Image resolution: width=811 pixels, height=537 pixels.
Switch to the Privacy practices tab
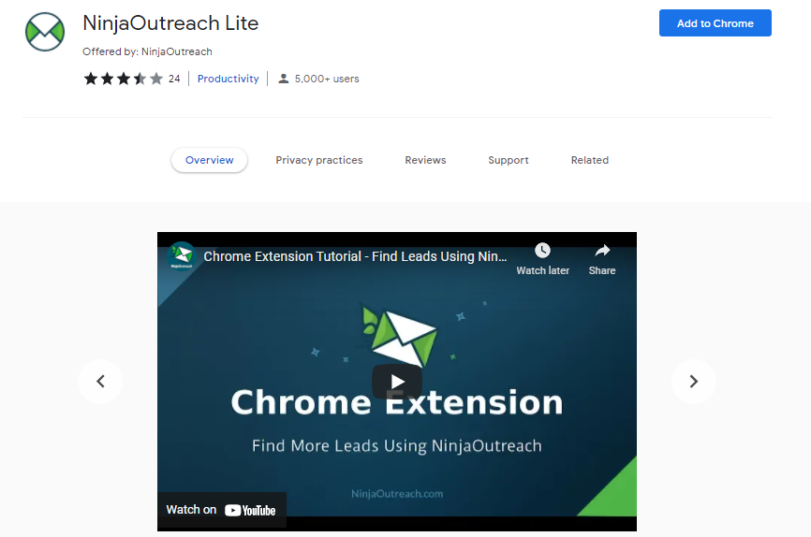click(318, 160)
